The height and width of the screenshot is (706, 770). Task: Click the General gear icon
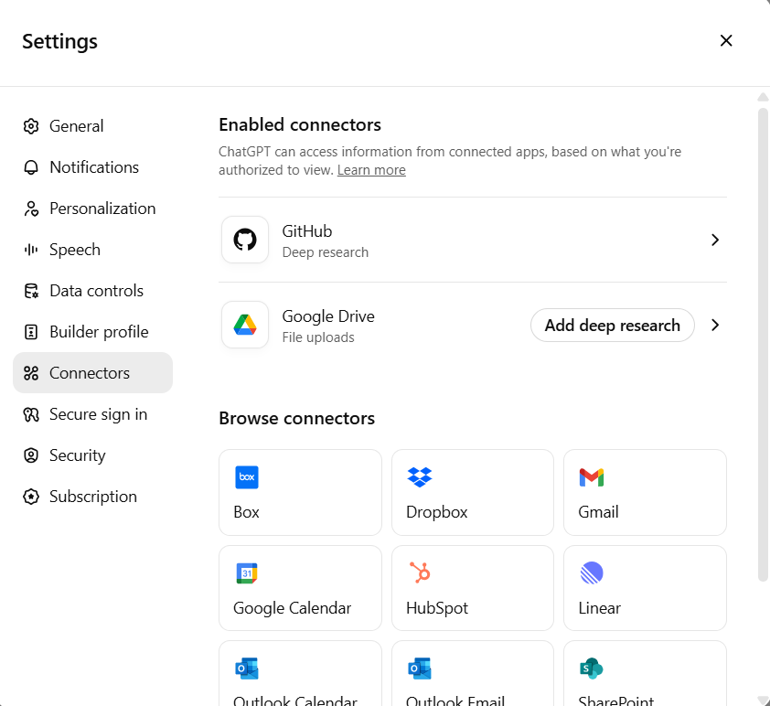click(31, 126)
